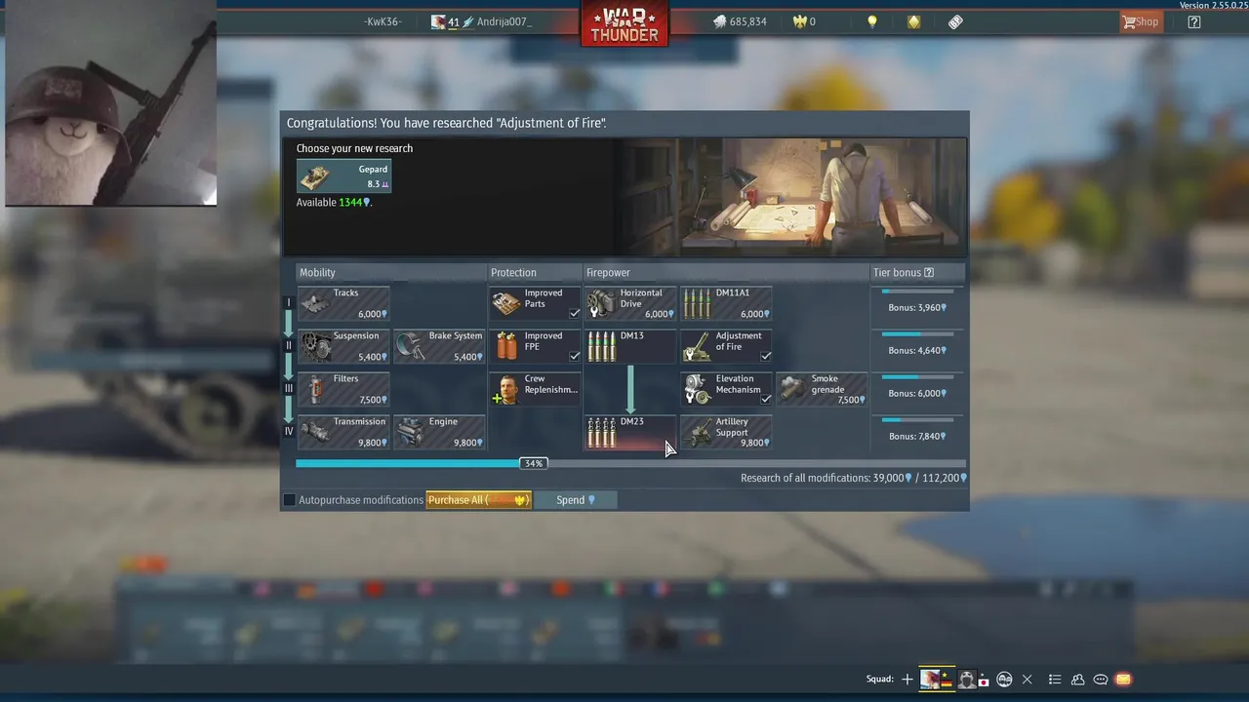Click the tier IV bonus 7,840 bar
Image resolution: width=1249 pixels, height=702 pixels.
point(917,419)
